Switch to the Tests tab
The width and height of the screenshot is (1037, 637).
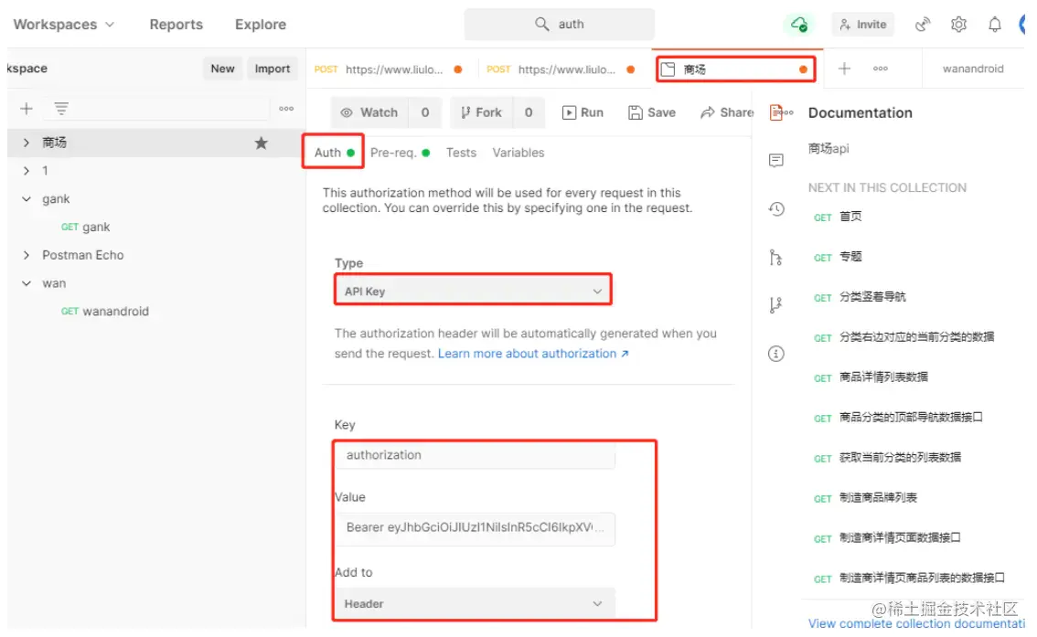(461, 153)
